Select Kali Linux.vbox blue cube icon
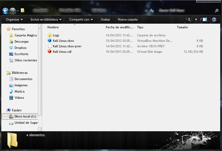This screenshot has height=151, width=222. coord(50,41)
